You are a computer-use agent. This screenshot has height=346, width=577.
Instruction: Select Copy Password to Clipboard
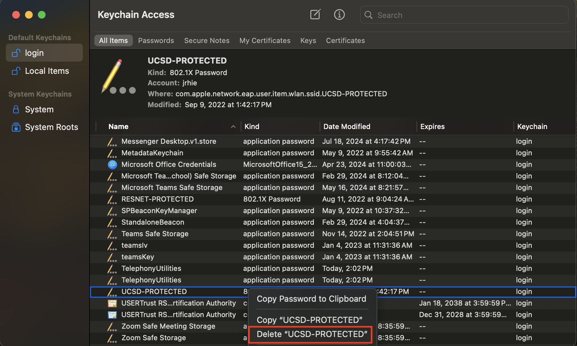point(311,299)
